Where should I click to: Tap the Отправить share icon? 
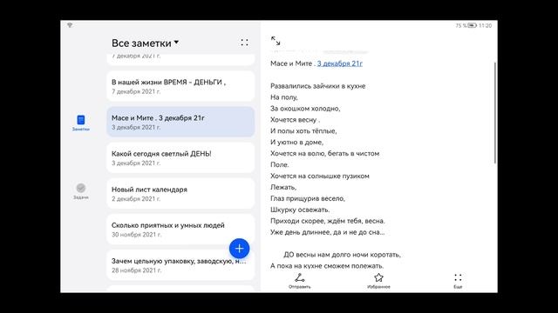click(x=299, y=281)
